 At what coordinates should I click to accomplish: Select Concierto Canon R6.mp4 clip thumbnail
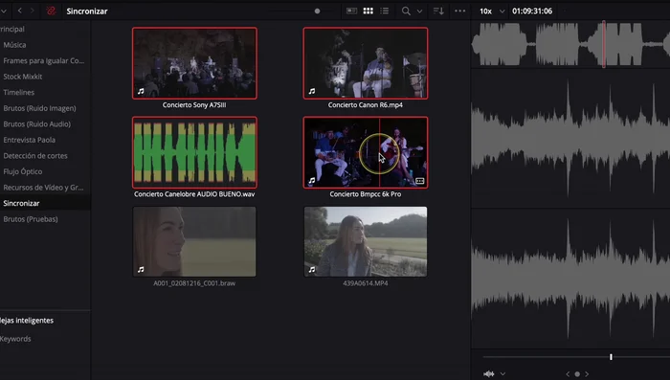pos(366,63)
